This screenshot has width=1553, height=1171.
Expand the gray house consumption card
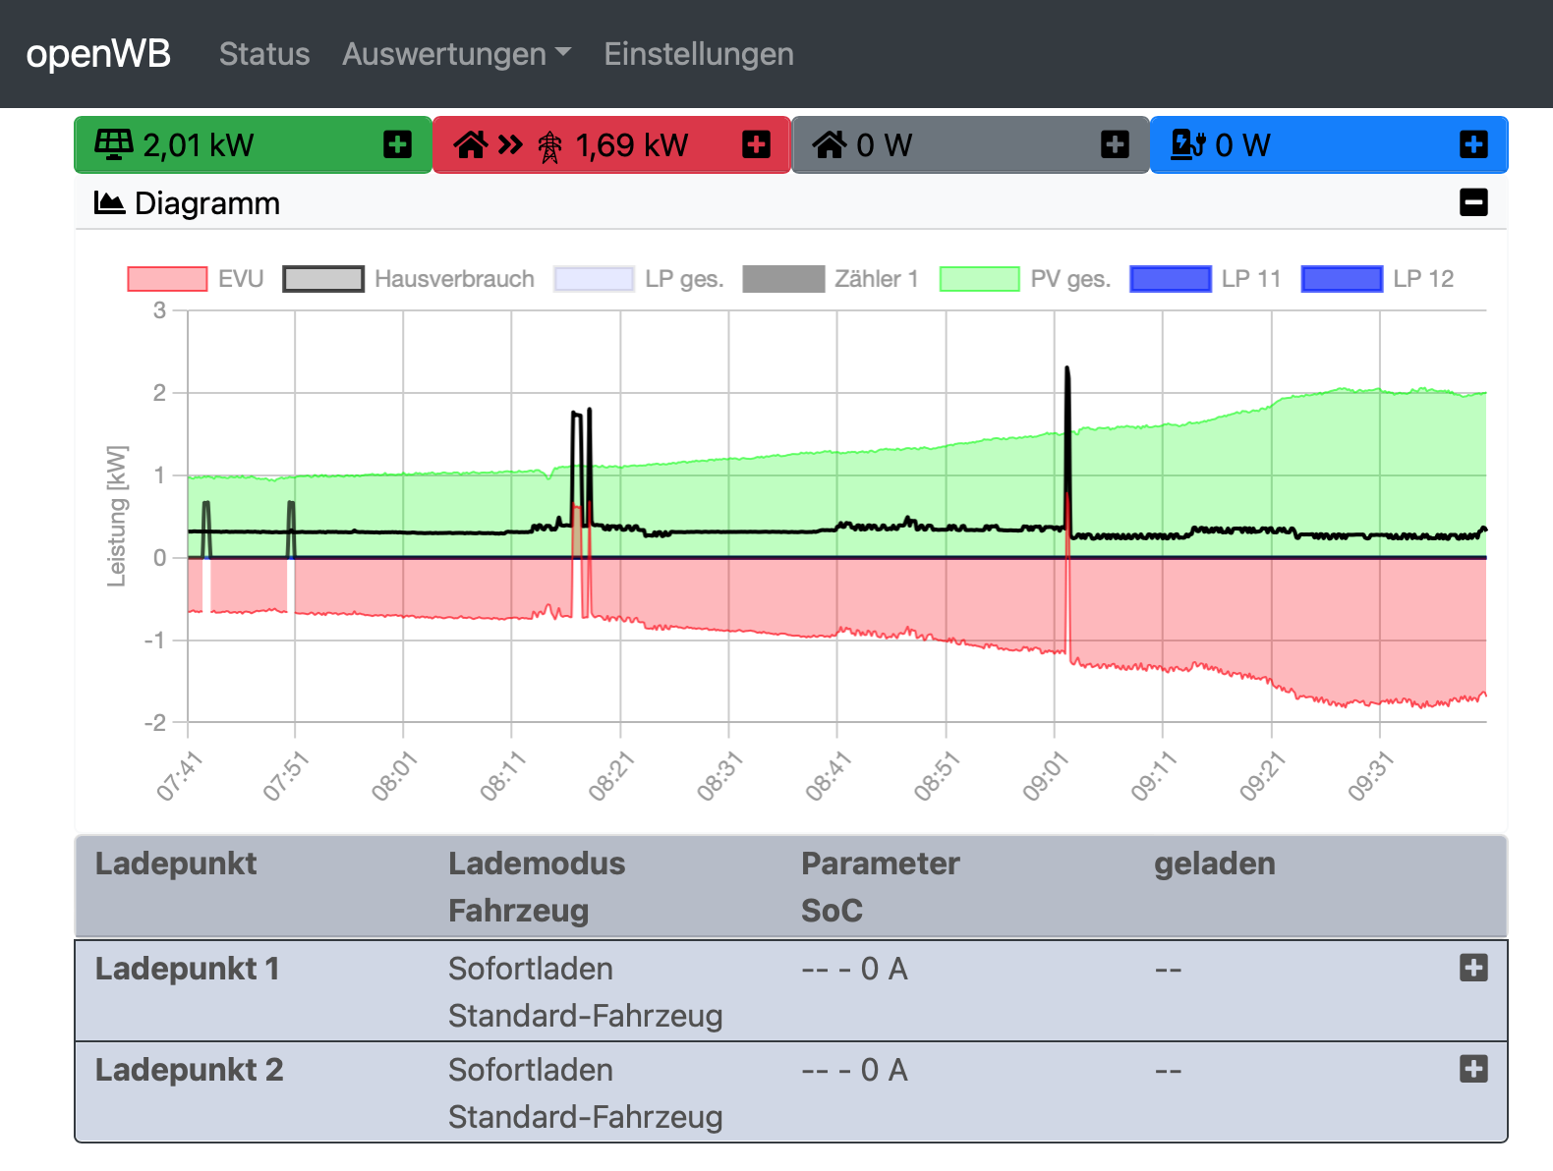1115,145
